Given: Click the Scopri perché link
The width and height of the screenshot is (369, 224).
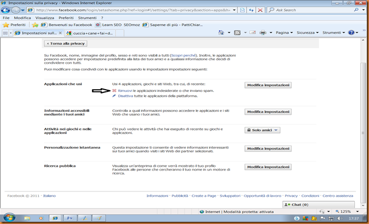Looking at the screenshot, I should (x=183, y=55).
